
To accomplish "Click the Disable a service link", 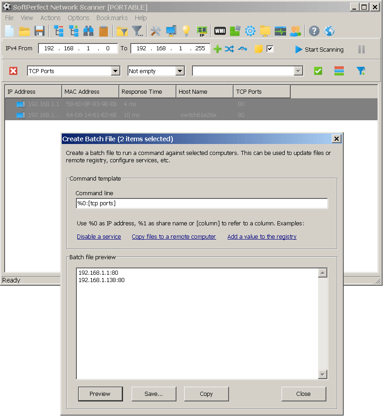I will pyautogui.click(x=99, y=237).
